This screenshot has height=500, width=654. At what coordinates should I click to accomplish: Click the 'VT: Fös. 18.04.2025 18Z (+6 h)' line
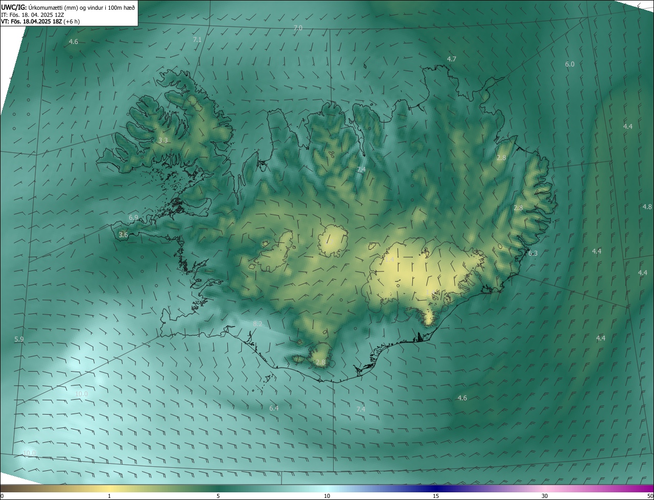click(40, 21)
